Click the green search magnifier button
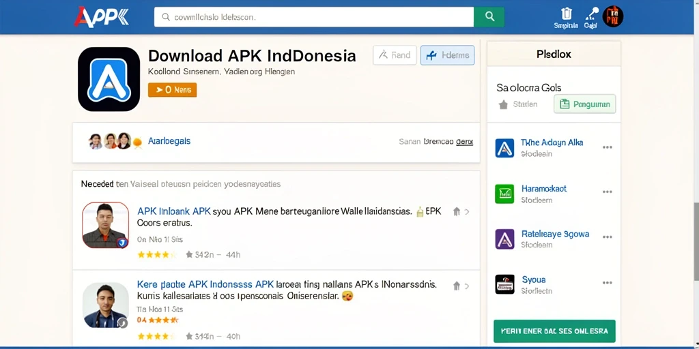 click(x=489, y=17)
